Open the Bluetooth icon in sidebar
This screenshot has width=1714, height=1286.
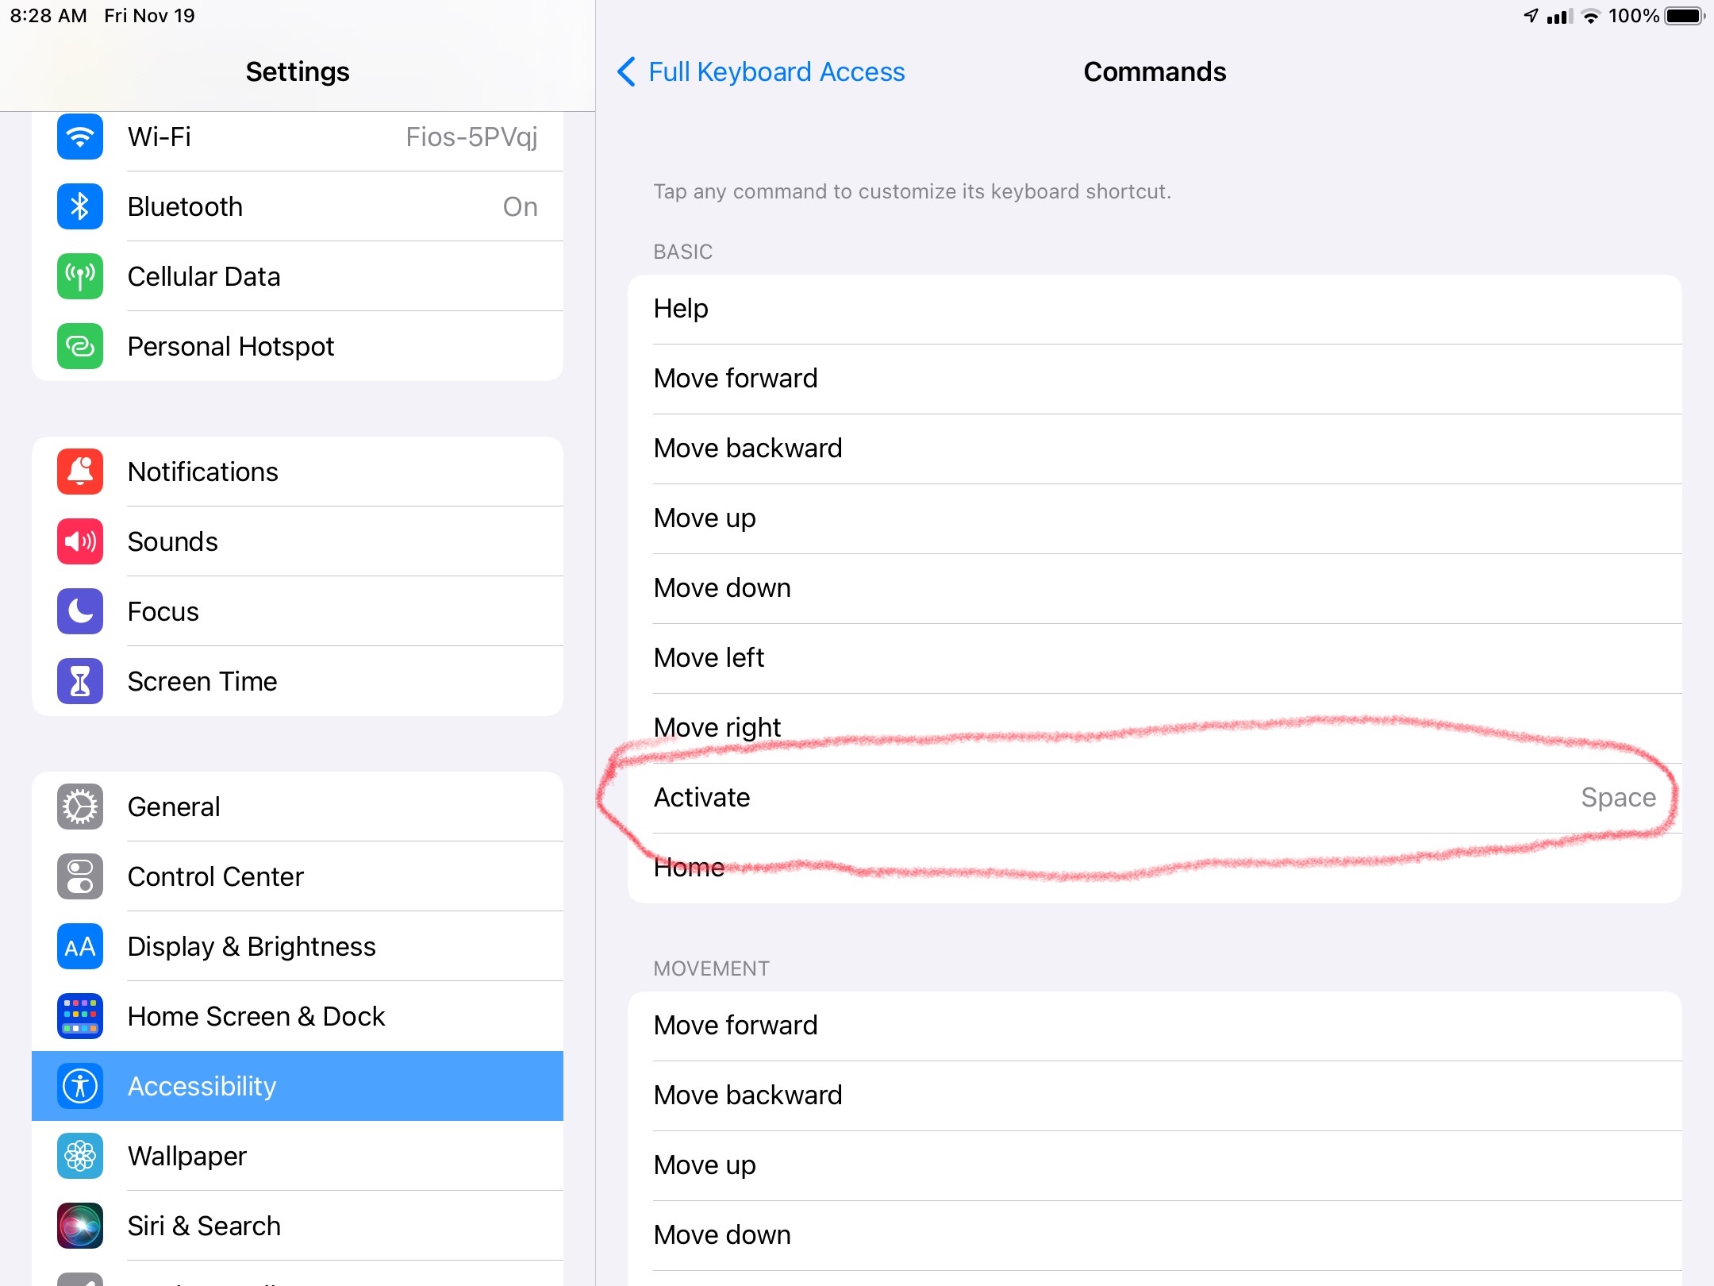click(x=80, y=207)
